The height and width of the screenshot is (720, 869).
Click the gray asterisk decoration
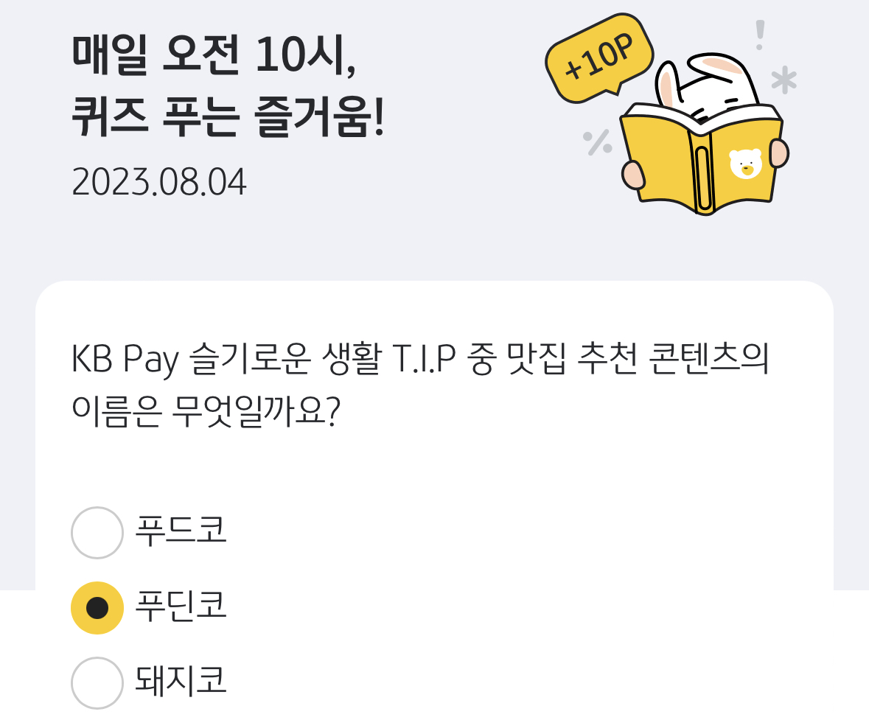click(x=784, y=80)
